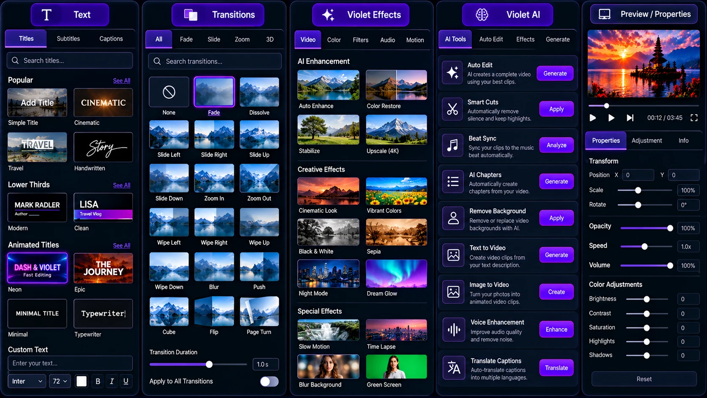This screenshot has height=398, width=707.
Task: Select the Cinematic title thumbnail
Action: 103,102
